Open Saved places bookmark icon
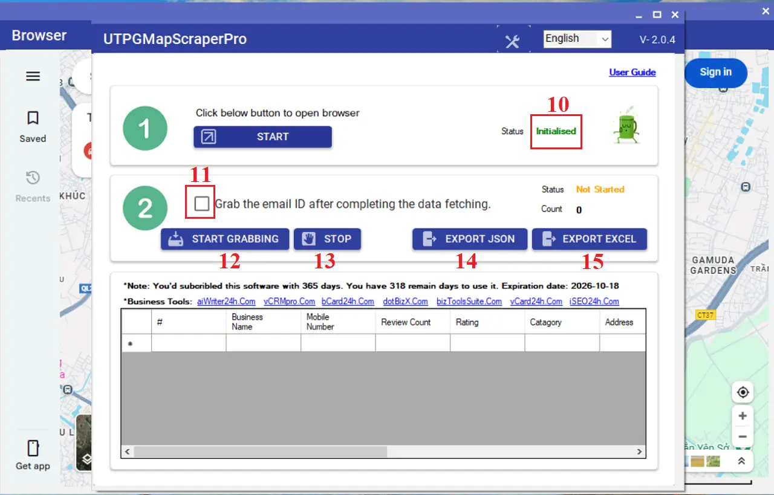The width and height of the screenshot is (774, 495). point(33,118)
